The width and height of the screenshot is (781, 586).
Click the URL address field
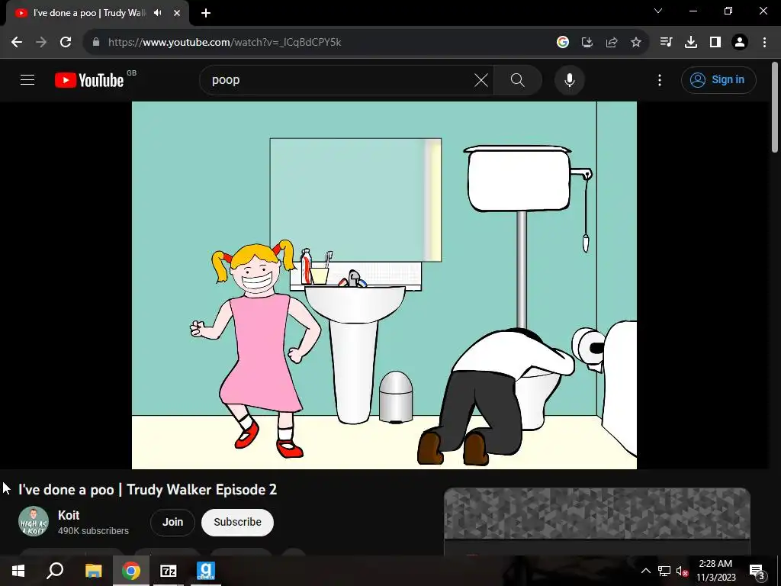[319, 43]
